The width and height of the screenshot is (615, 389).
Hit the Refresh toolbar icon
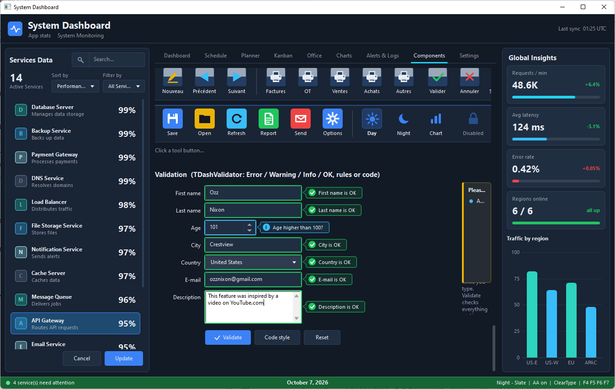pyautogui.click(x=237, y=119)
